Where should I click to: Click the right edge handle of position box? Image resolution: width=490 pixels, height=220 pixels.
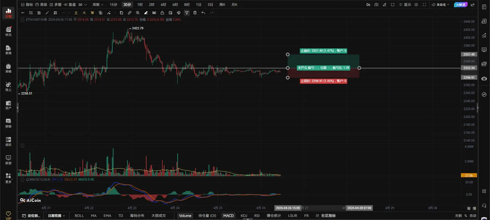click(x=359, y=68)
